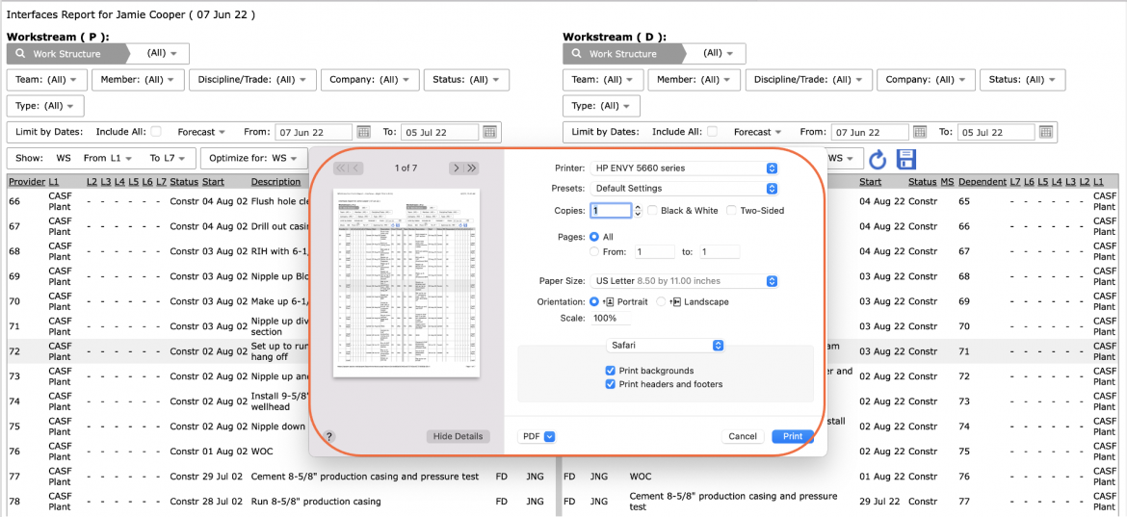Sort by the Provider column header
The width and height of the screenshot is (1127, 517).
coord(27,182)
